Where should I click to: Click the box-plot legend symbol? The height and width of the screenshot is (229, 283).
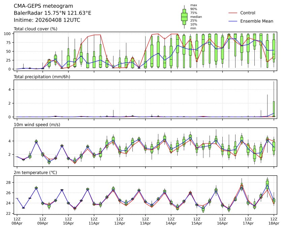coord(184,17)
